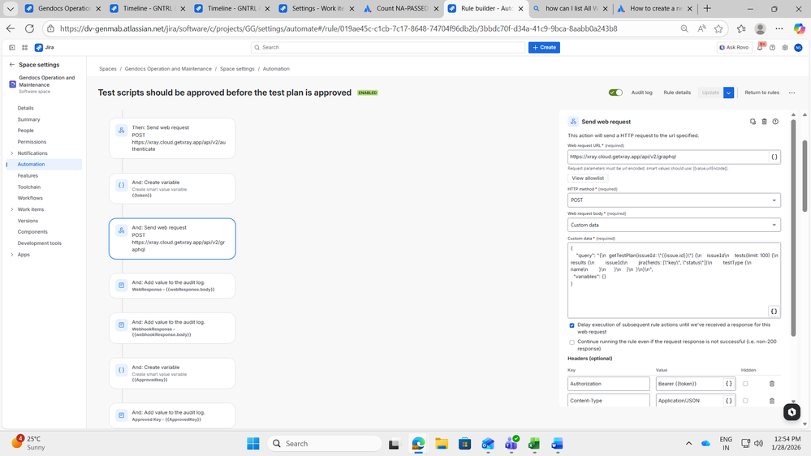Check Hidden for Authorization header
This screenshot has height=456, width=811.
[x=745, y=384]
